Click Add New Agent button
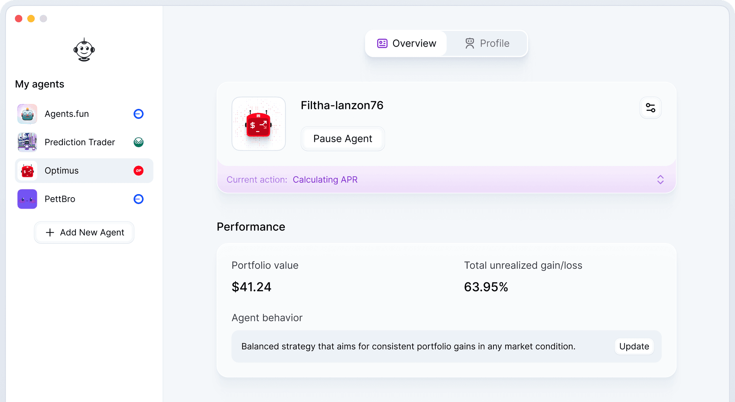The image size is (735, 402). (84, 232)
